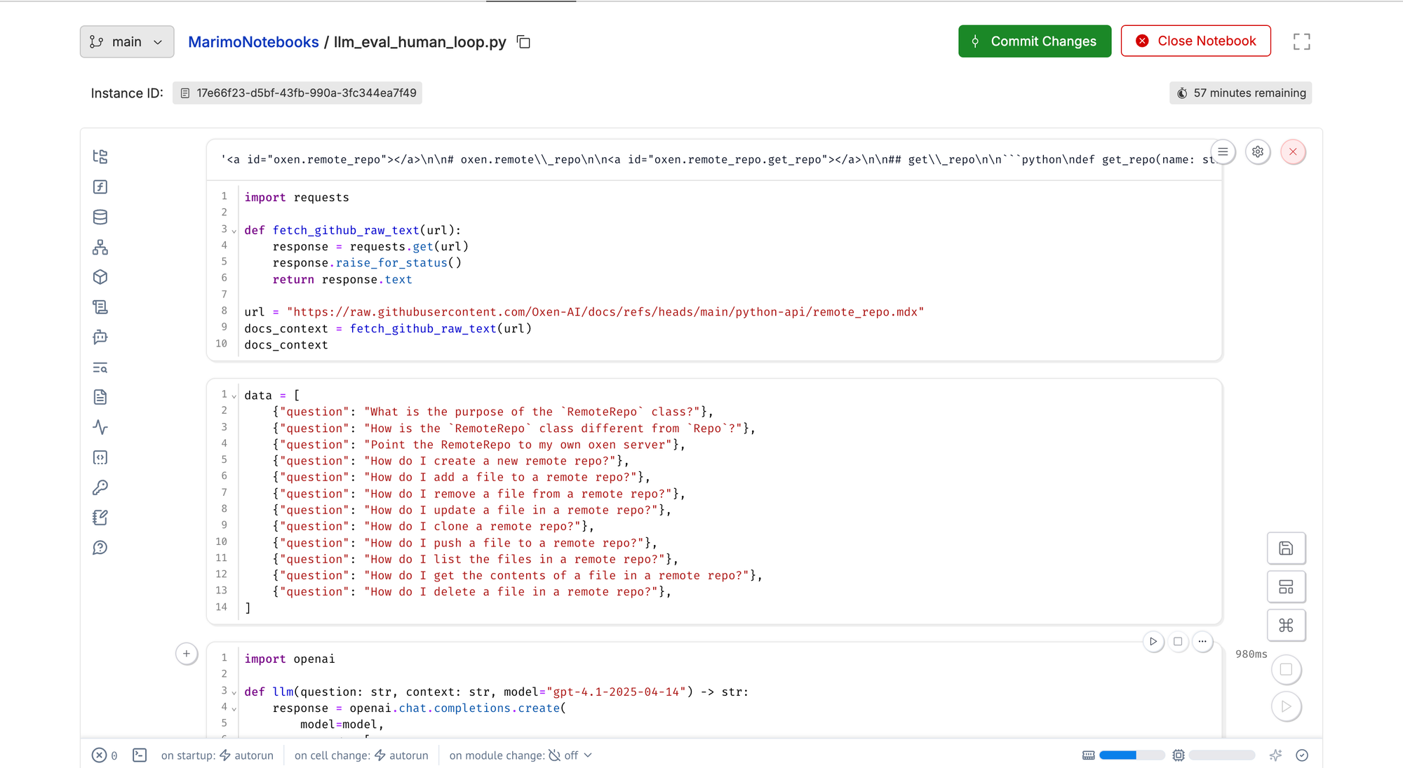The height and width of the screenshot is (768, 1403).
Task: Open the secrets key icon
Action: pyautogui.click(x=100, y=487)
